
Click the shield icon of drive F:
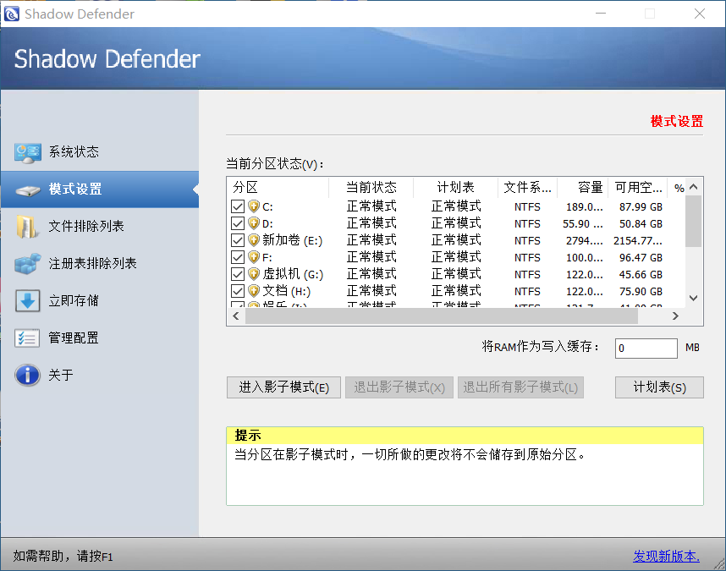pyautogui.click(x=254, y=257)
